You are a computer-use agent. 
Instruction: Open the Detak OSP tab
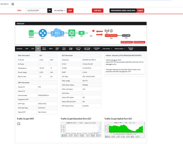57,49
